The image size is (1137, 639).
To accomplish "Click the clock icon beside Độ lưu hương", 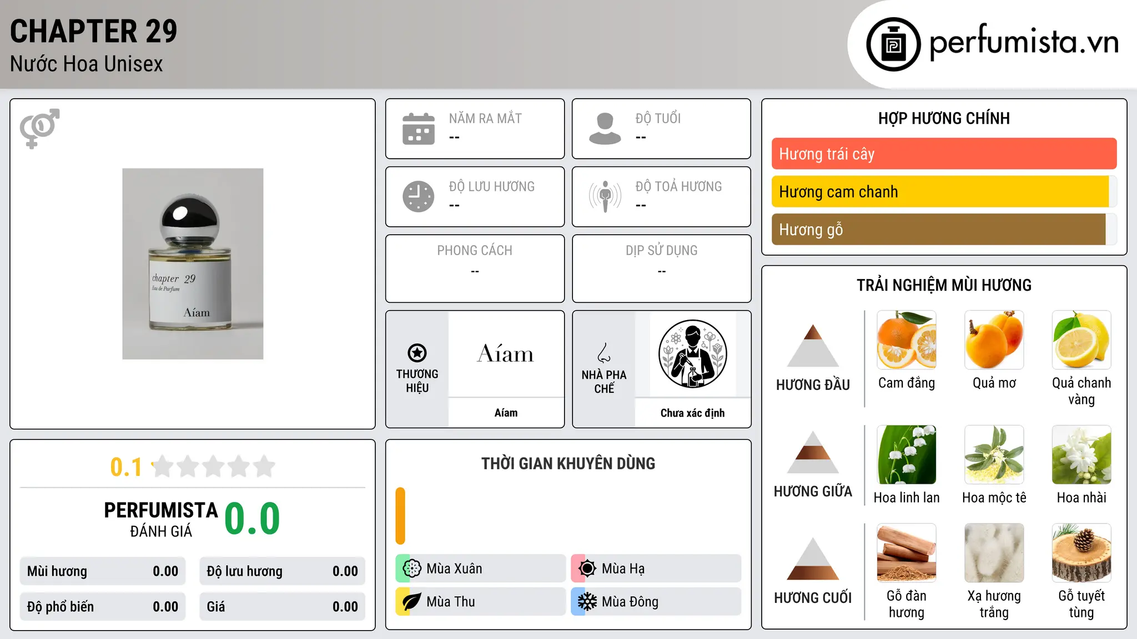I will point(419,196).
